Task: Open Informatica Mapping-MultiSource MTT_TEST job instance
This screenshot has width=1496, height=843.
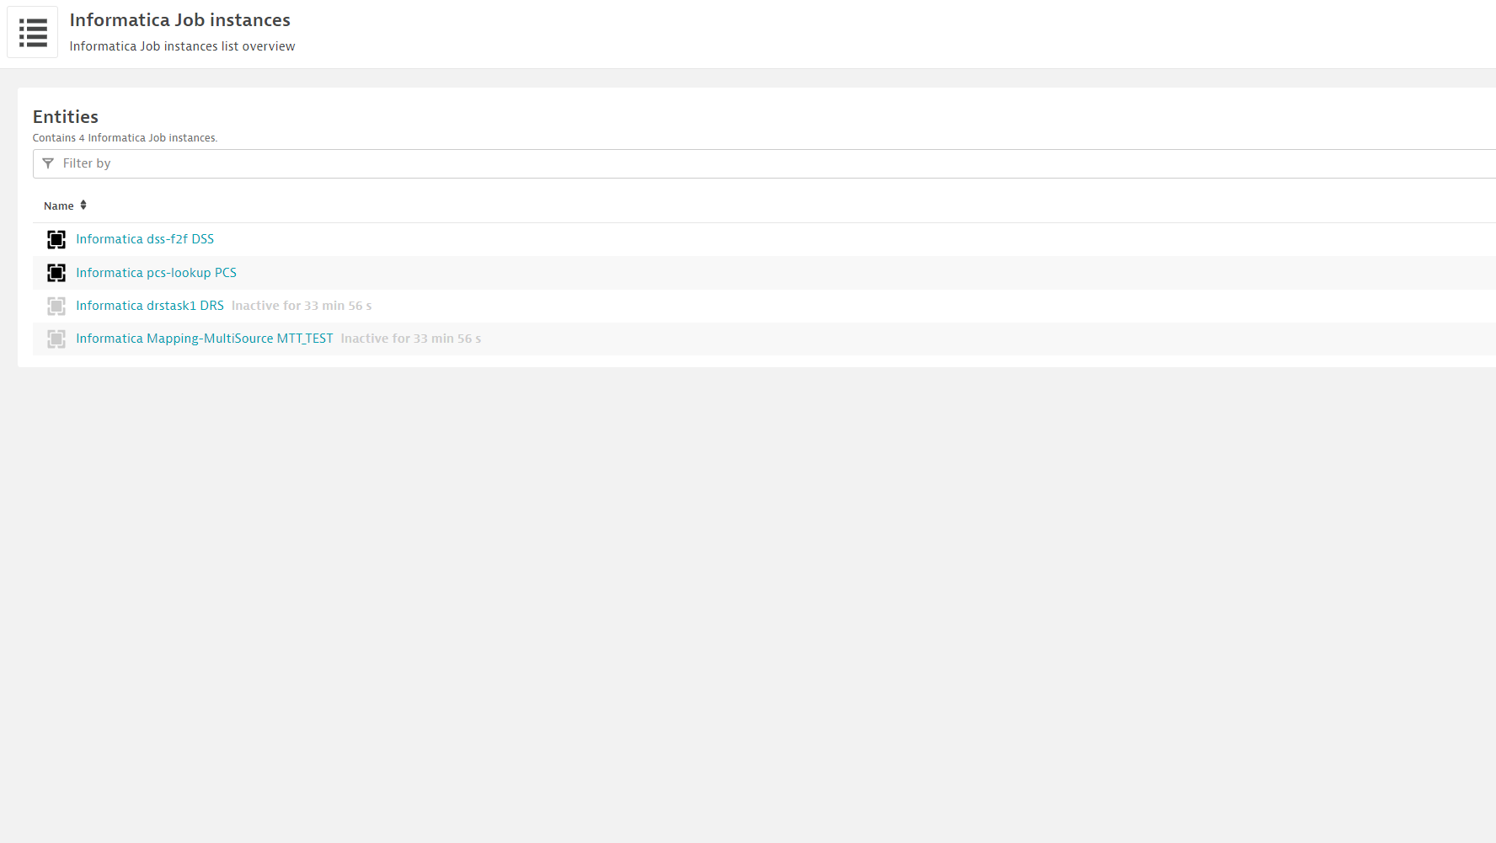Action: point(205,339)
